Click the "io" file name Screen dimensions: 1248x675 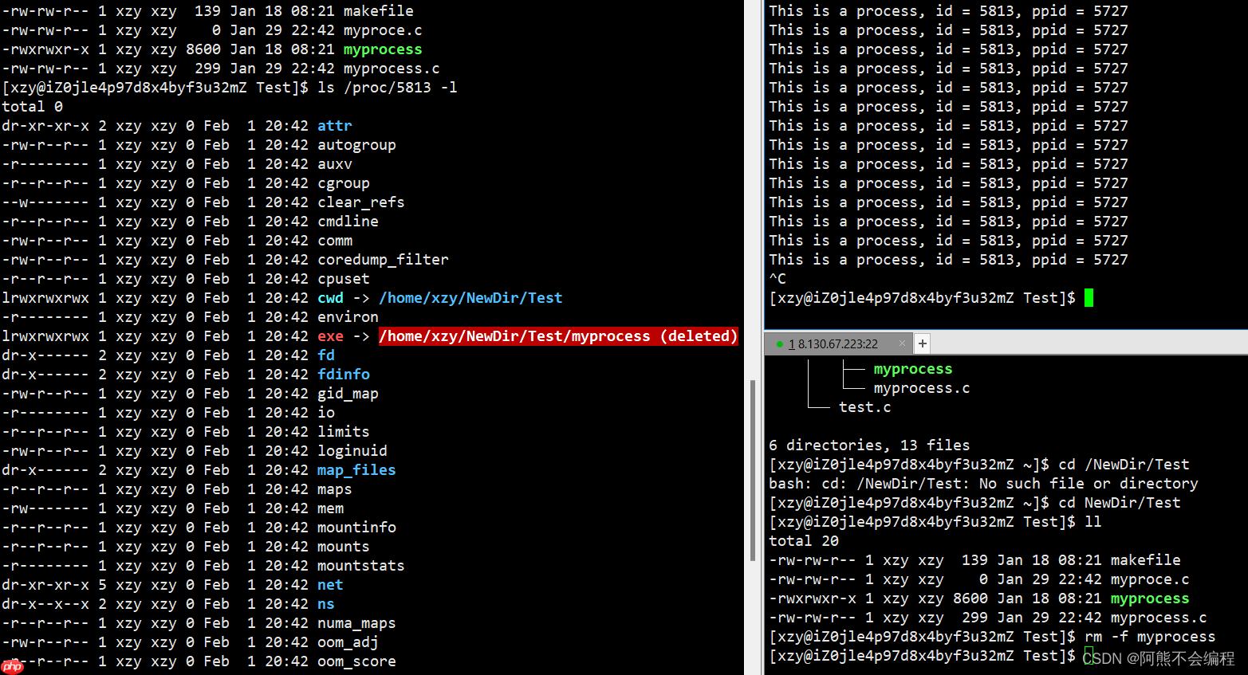pyautogui.click(x=326, y=413)
